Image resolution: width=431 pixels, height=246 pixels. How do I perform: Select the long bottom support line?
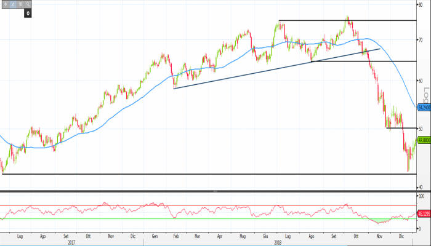[x=185, y=174]
